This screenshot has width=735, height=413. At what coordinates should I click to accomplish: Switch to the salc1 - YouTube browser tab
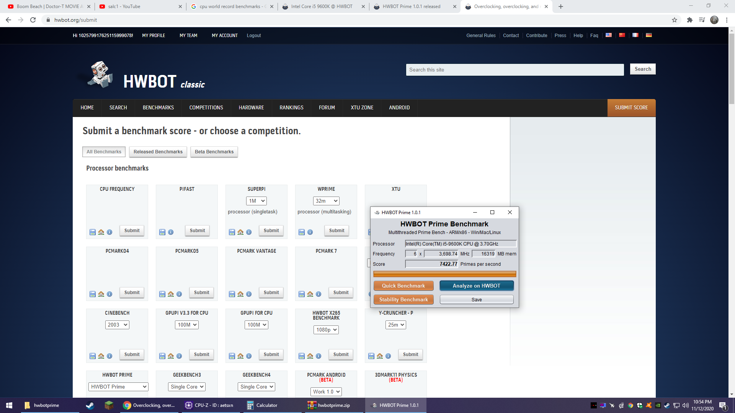point(140,7)
